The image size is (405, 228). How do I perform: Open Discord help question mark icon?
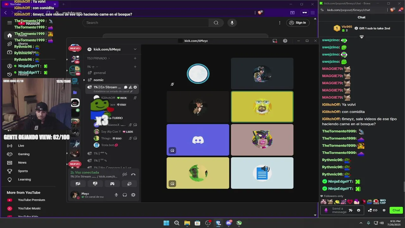coord(285,41)
